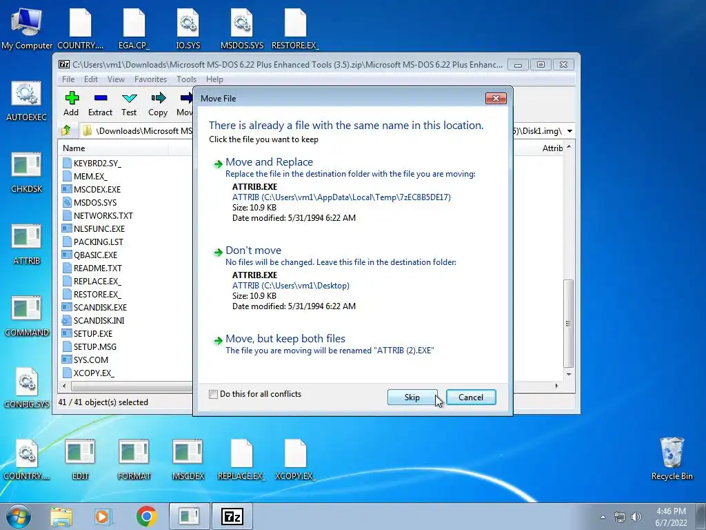
Task: Select the EGA.CP_ desktop icon
Action: click(134, 28)
